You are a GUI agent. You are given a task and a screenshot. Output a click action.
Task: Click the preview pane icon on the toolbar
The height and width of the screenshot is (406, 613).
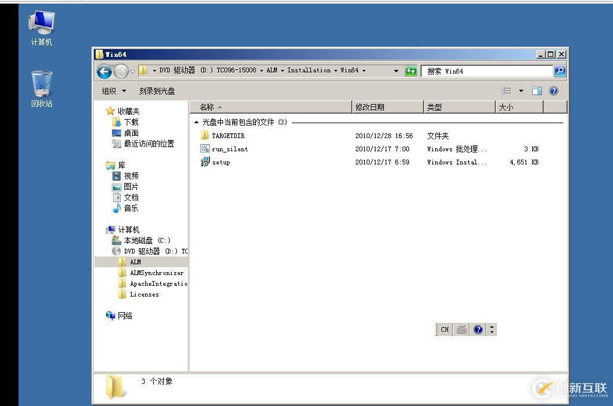[x=536, y=90]
